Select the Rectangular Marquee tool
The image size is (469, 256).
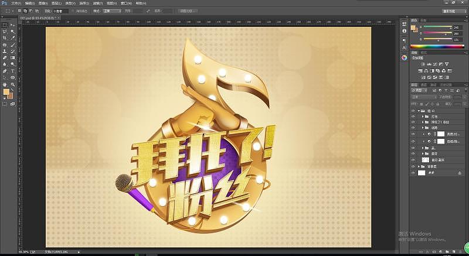click(x=5, y=25)
